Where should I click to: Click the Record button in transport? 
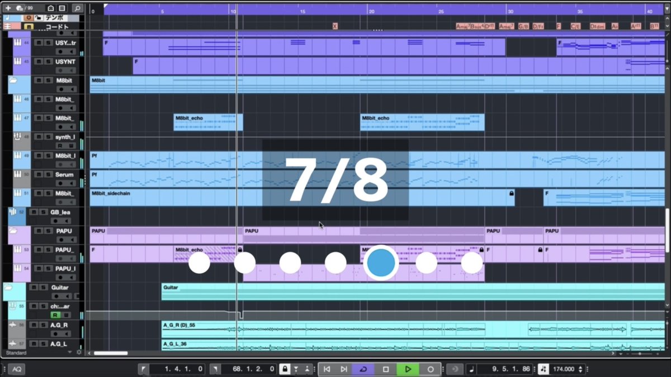[431, 369]
